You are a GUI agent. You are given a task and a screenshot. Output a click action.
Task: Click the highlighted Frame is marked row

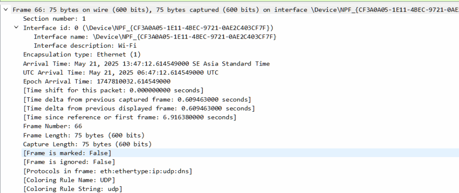67,153
